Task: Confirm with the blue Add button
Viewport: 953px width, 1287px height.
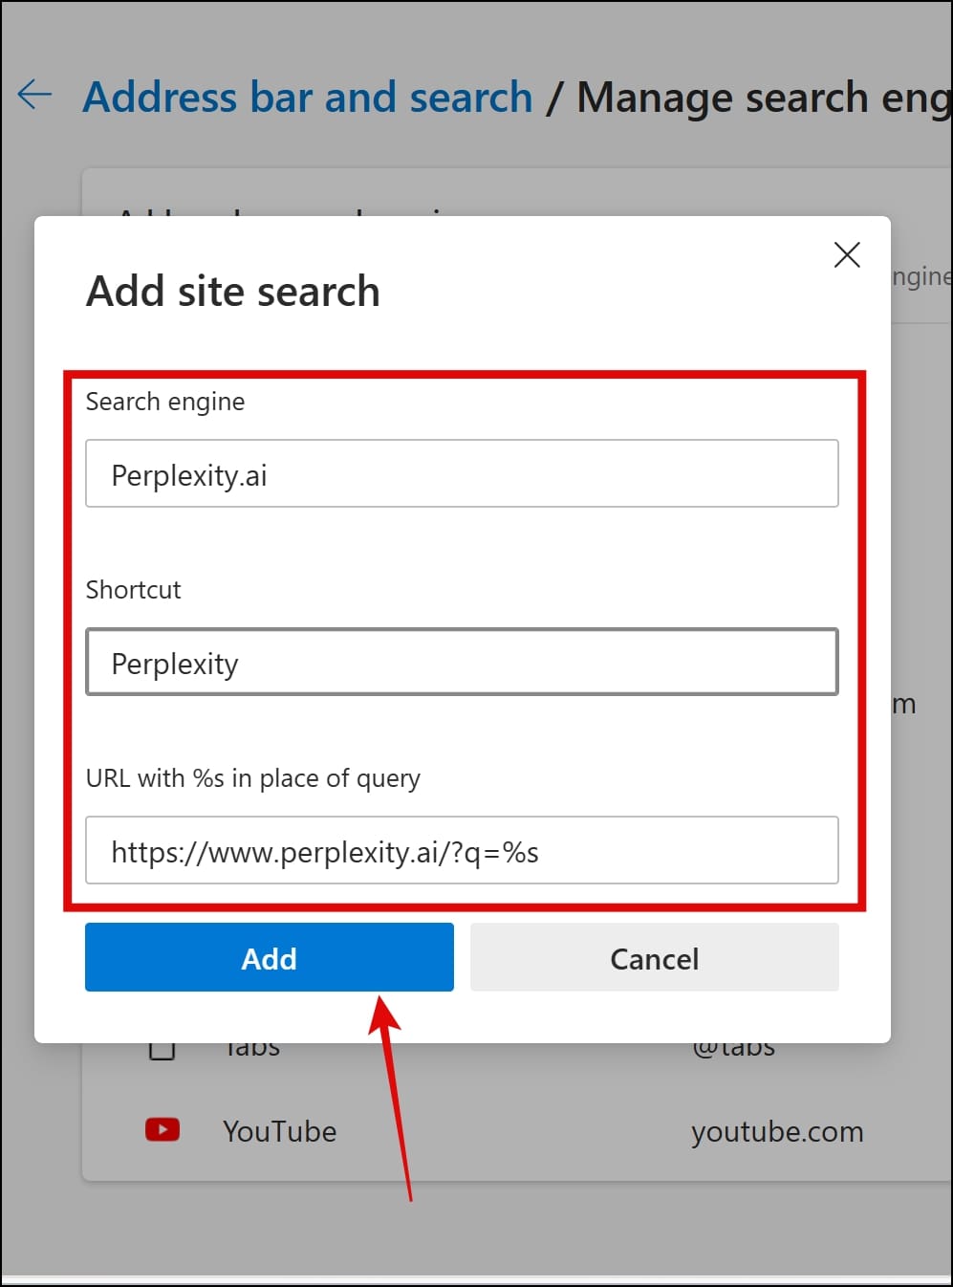Action: 270,957
